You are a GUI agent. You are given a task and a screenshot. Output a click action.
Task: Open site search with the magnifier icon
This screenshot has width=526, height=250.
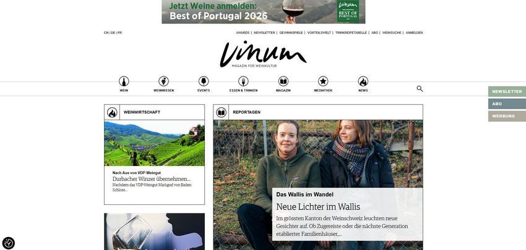(x=420, y=89)
